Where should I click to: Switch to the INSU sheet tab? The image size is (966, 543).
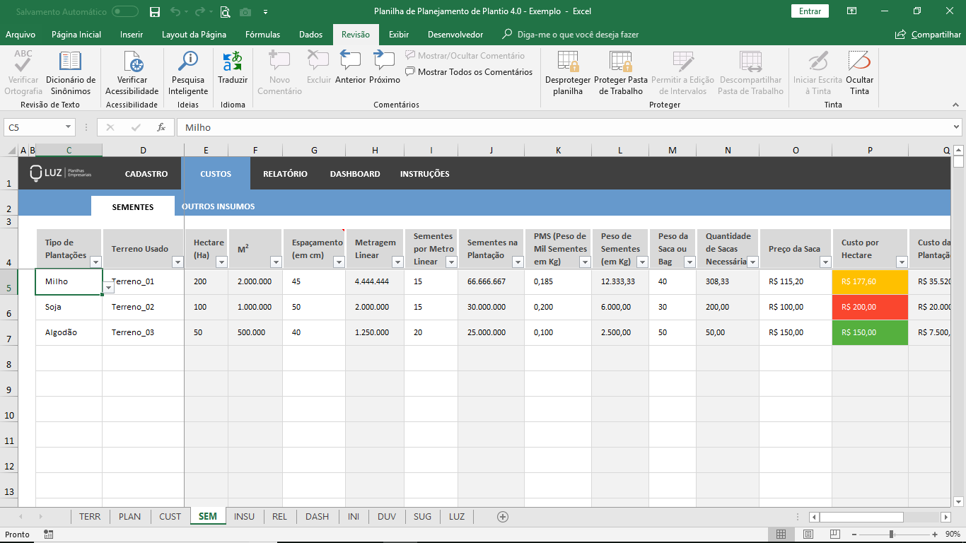click(x=244, y=516)
